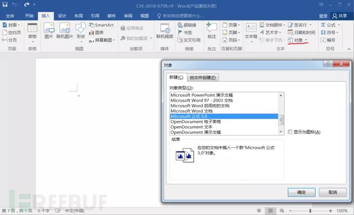354x215 pixels.
Task: Open the Screenshot (屏幕截图) tool
Action: pos(102,40)
